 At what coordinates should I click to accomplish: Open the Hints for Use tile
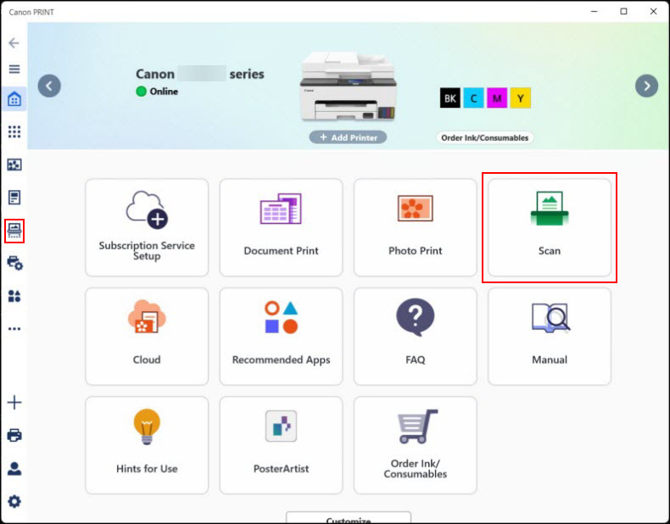(x=147, y=445)
